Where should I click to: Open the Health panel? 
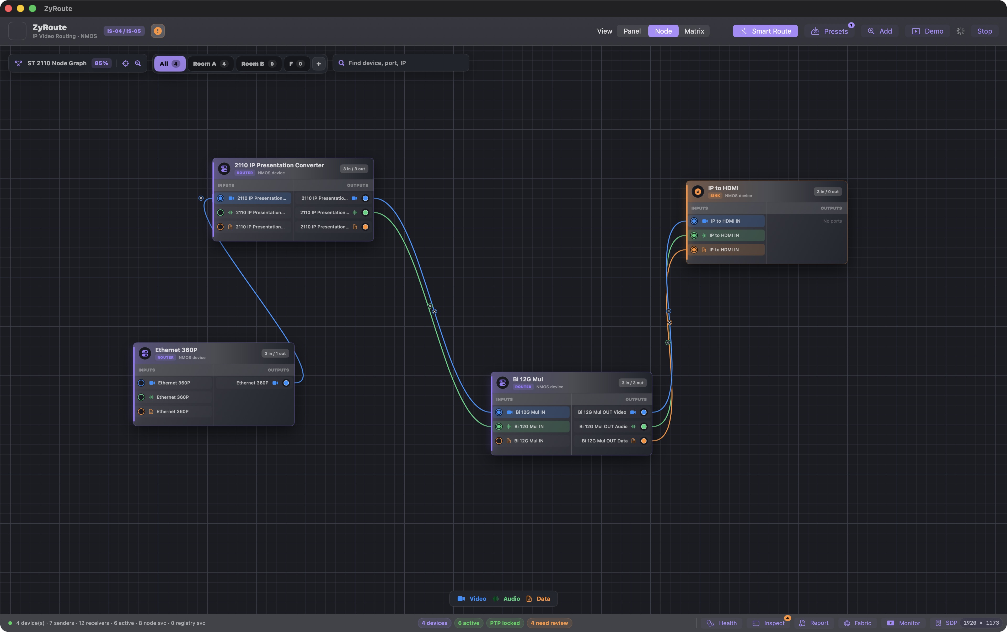721,623
